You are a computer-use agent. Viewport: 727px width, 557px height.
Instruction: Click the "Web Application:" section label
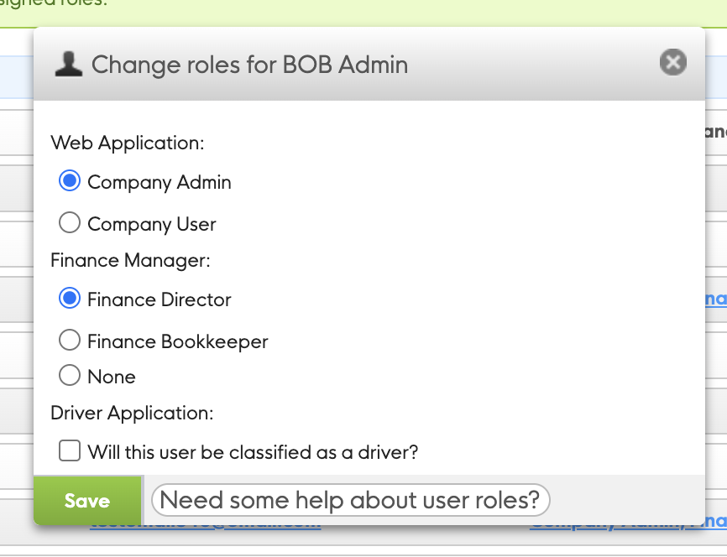[127, 143]
